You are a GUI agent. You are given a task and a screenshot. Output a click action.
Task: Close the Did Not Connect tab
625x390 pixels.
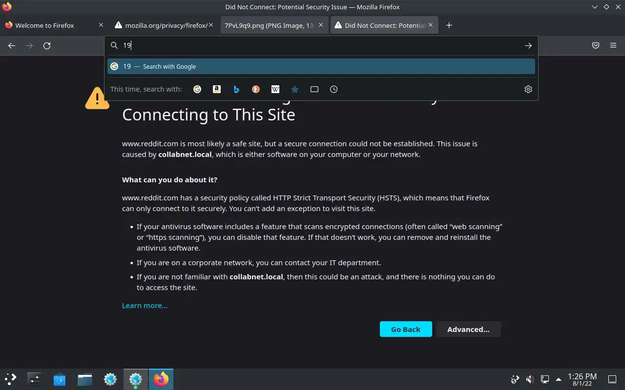point(431,25)
